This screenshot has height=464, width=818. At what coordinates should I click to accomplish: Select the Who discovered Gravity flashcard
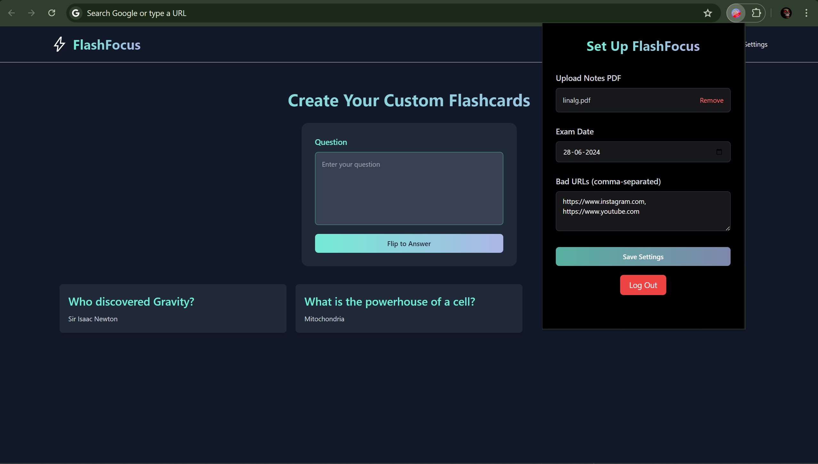(x=173, y=308)
